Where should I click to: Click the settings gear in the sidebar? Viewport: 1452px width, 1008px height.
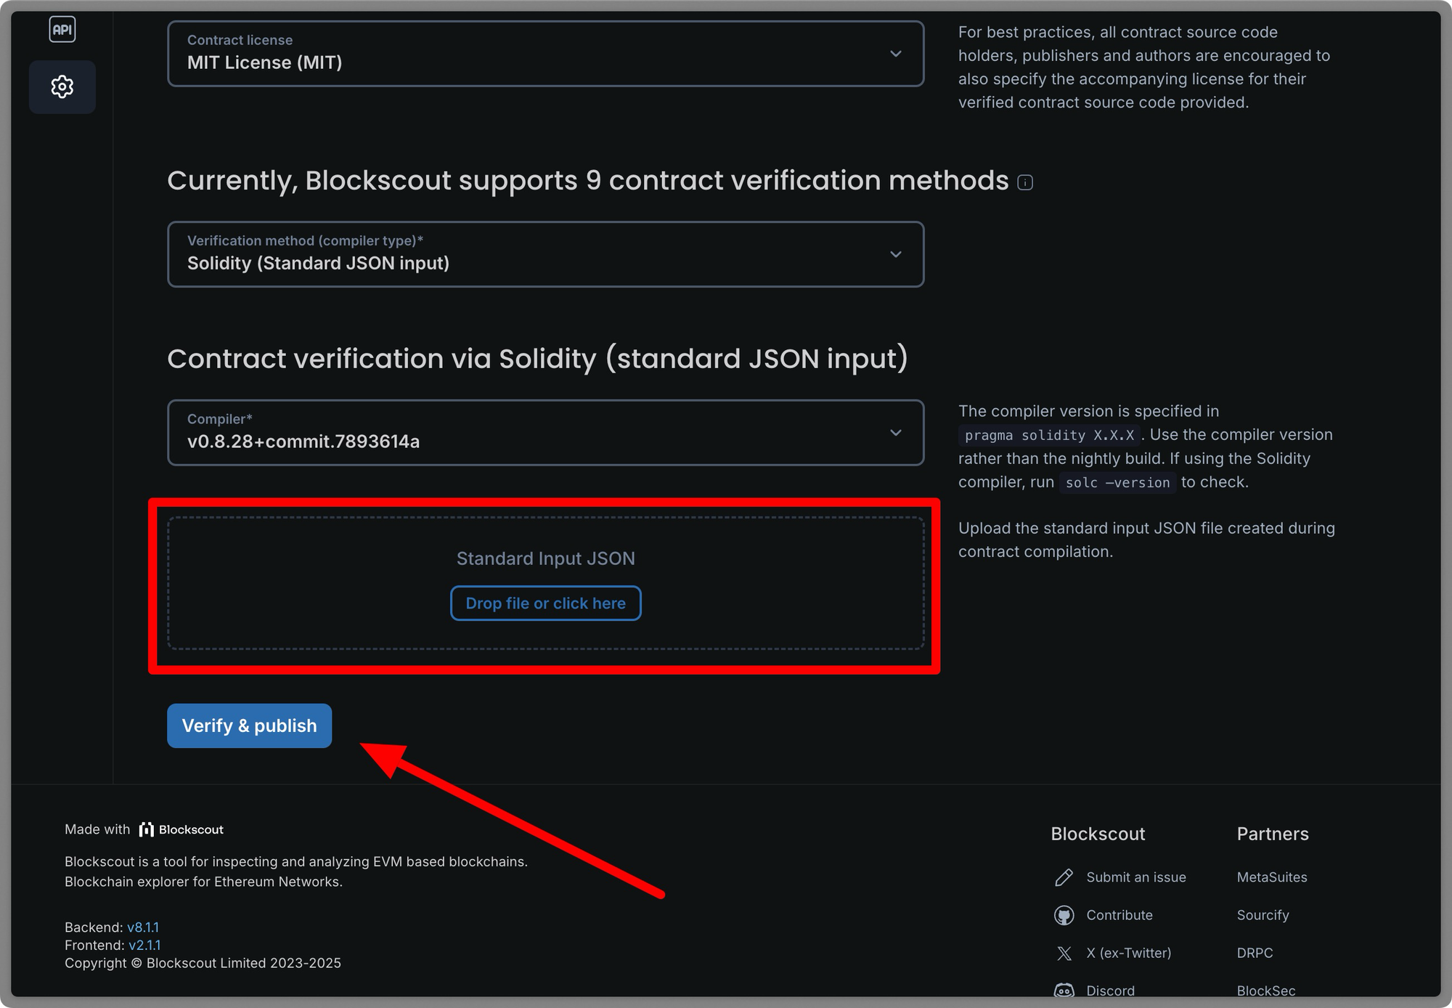62,86
